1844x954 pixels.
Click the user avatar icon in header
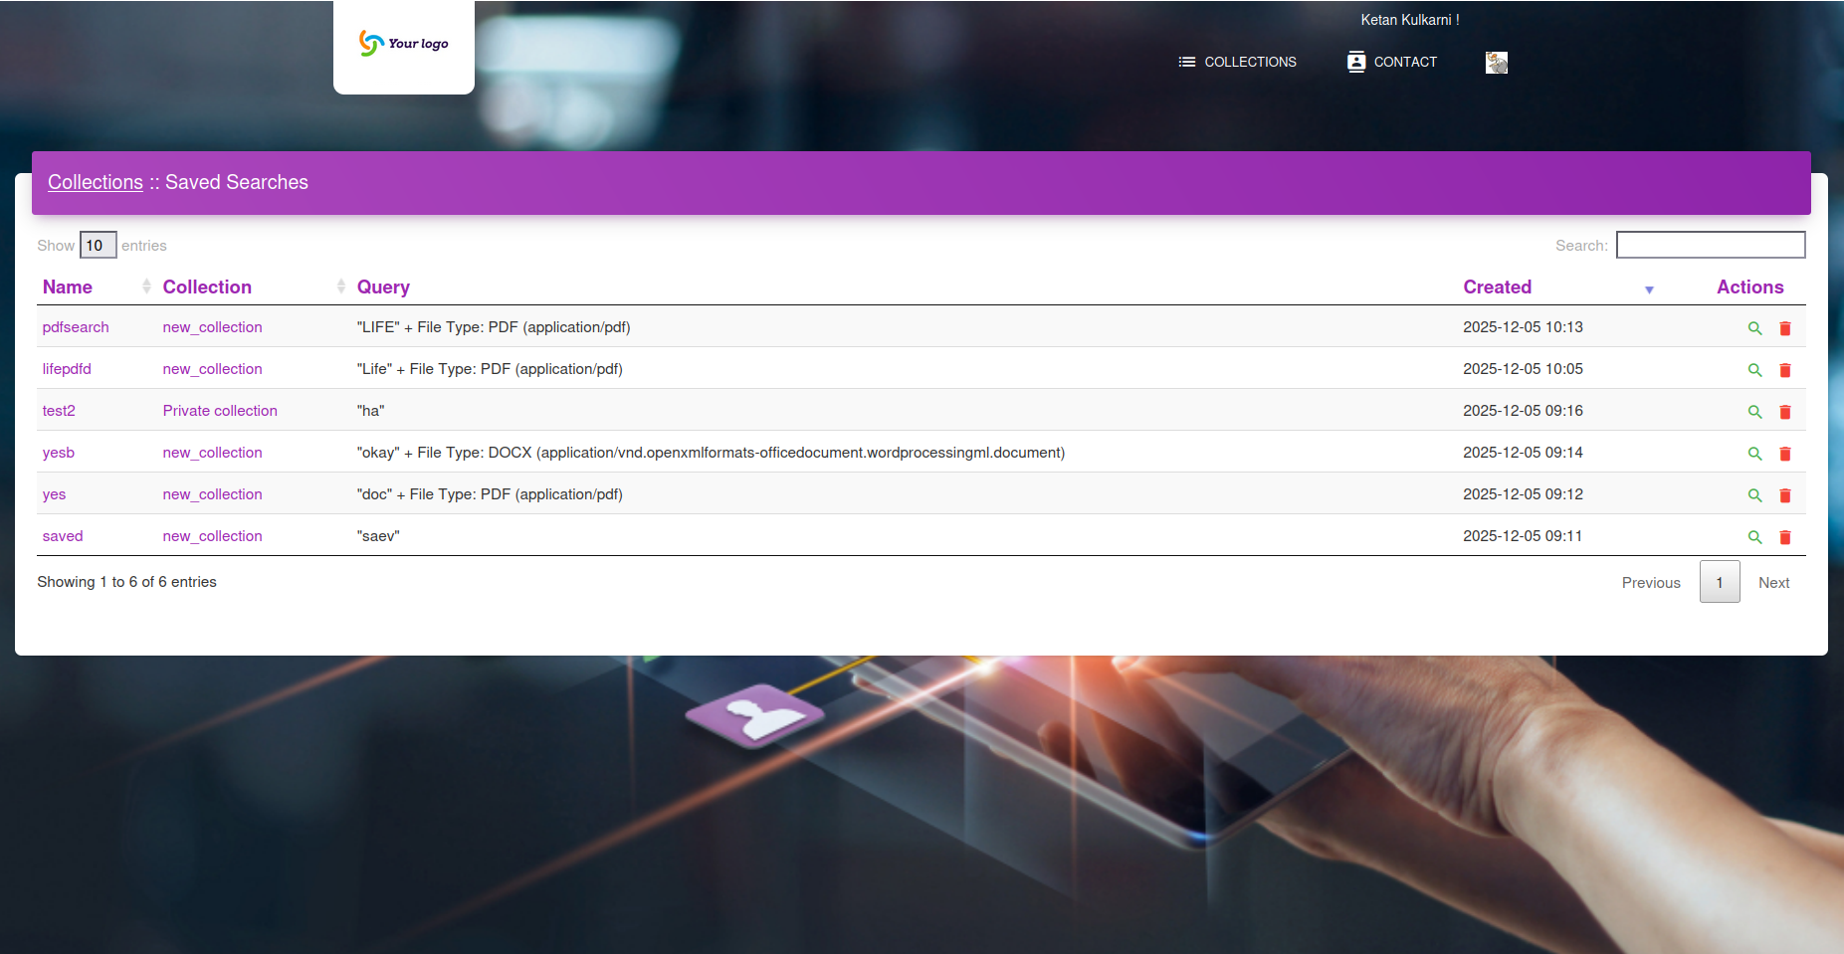coord(1496,63)
